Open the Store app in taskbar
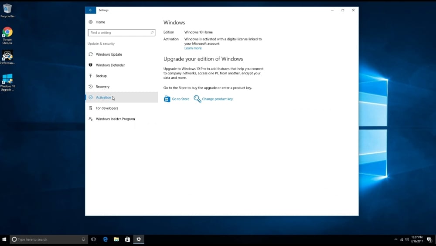The image size is (436, 246). point(127,239)
